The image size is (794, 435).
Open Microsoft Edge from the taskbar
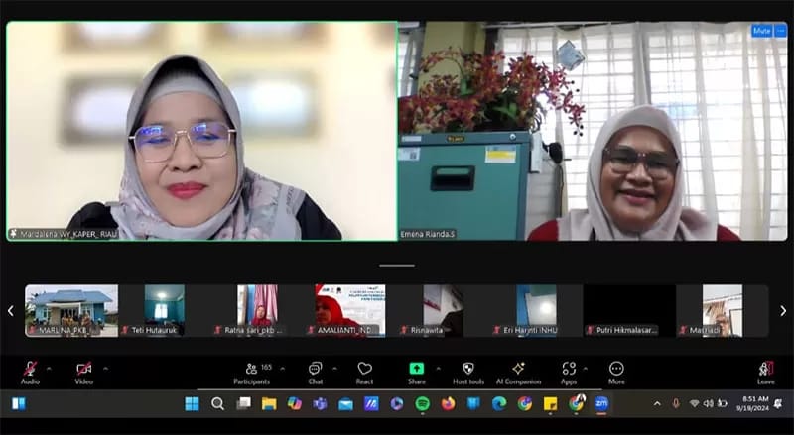click(499, 403)
